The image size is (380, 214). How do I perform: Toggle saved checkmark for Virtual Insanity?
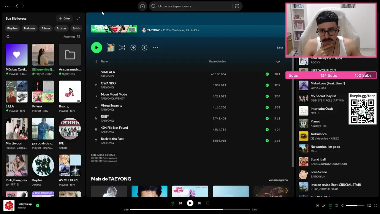[267, 107]
